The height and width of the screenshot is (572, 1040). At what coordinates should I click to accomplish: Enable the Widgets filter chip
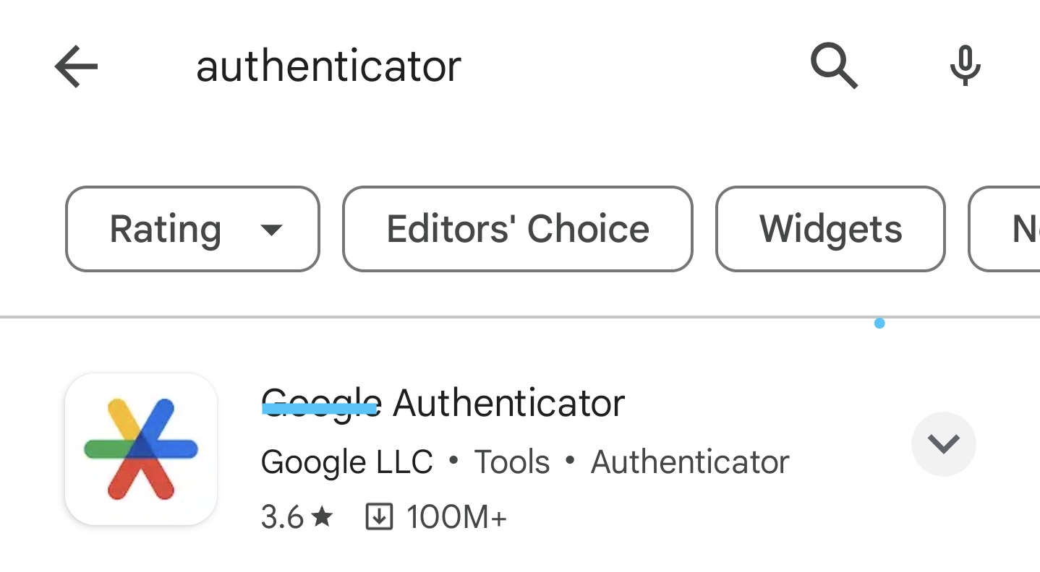pyautogui.click(x=830, y=230)
